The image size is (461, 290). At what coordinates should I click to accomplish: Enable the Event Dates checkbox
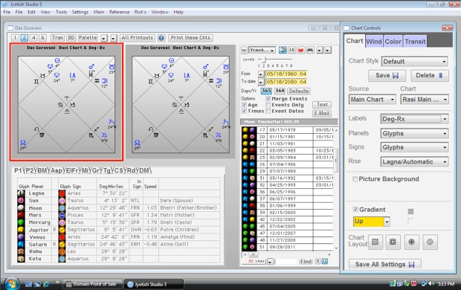[268, 112]
